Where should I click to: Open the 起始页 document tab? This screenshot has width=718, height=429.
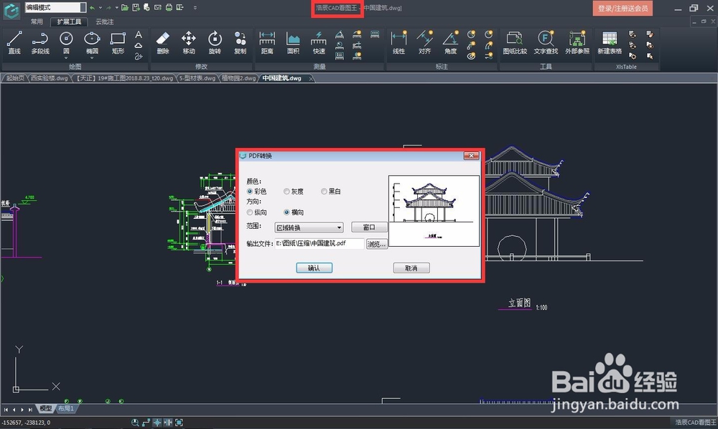(15, 78)
